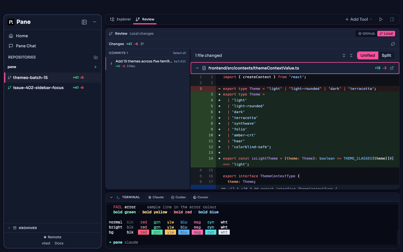Click the REPOSITORIES section header
The width and height of the screenshot is (403, 252).
[22, 57]
